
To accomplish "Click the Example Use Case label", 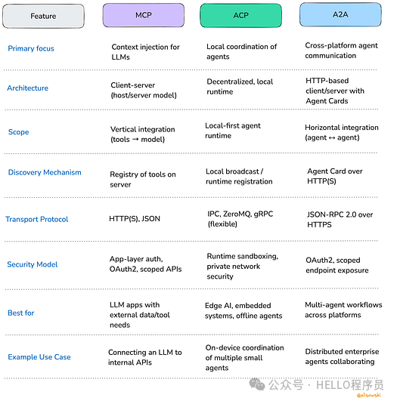I will coord(39,356).
